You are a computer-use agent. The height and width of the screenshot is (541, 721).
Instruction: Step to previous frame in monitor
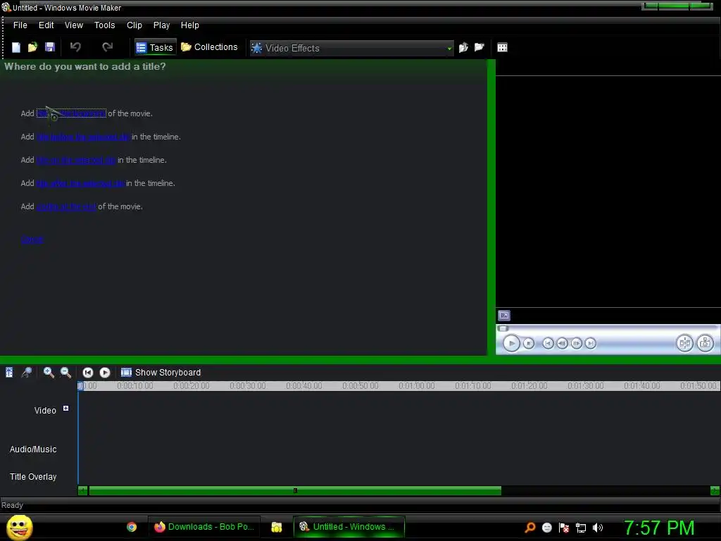point(562,343)
